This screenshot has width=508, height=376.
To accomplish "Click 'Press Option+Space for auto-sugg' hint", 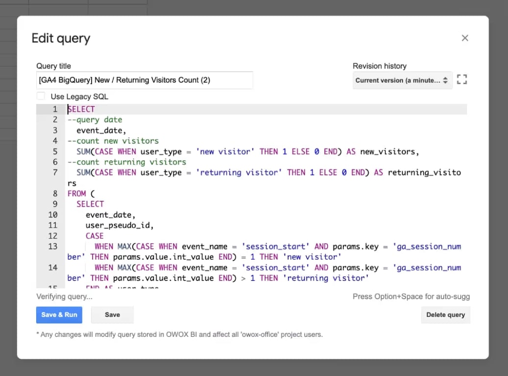I will [x=411, y=297].
